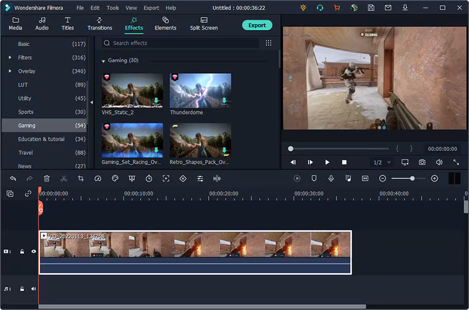The height and width of the screenshot is (310, 469).
Task: Toggle the lock on video track 1
Action: click(x=22, y=252)
